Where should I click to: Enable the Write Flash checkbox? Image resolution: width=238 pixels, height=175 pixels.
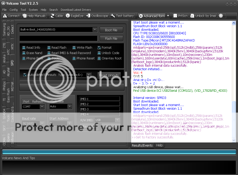[x=74, y=48]
